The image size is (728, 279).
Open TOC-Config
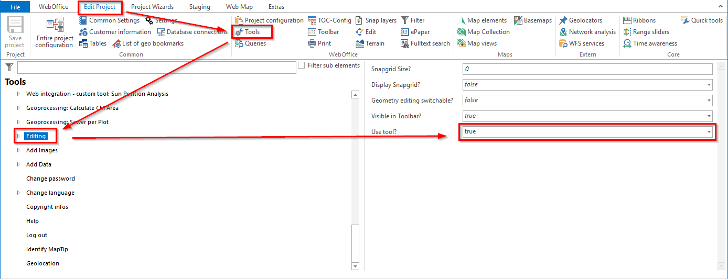[329, 20]
